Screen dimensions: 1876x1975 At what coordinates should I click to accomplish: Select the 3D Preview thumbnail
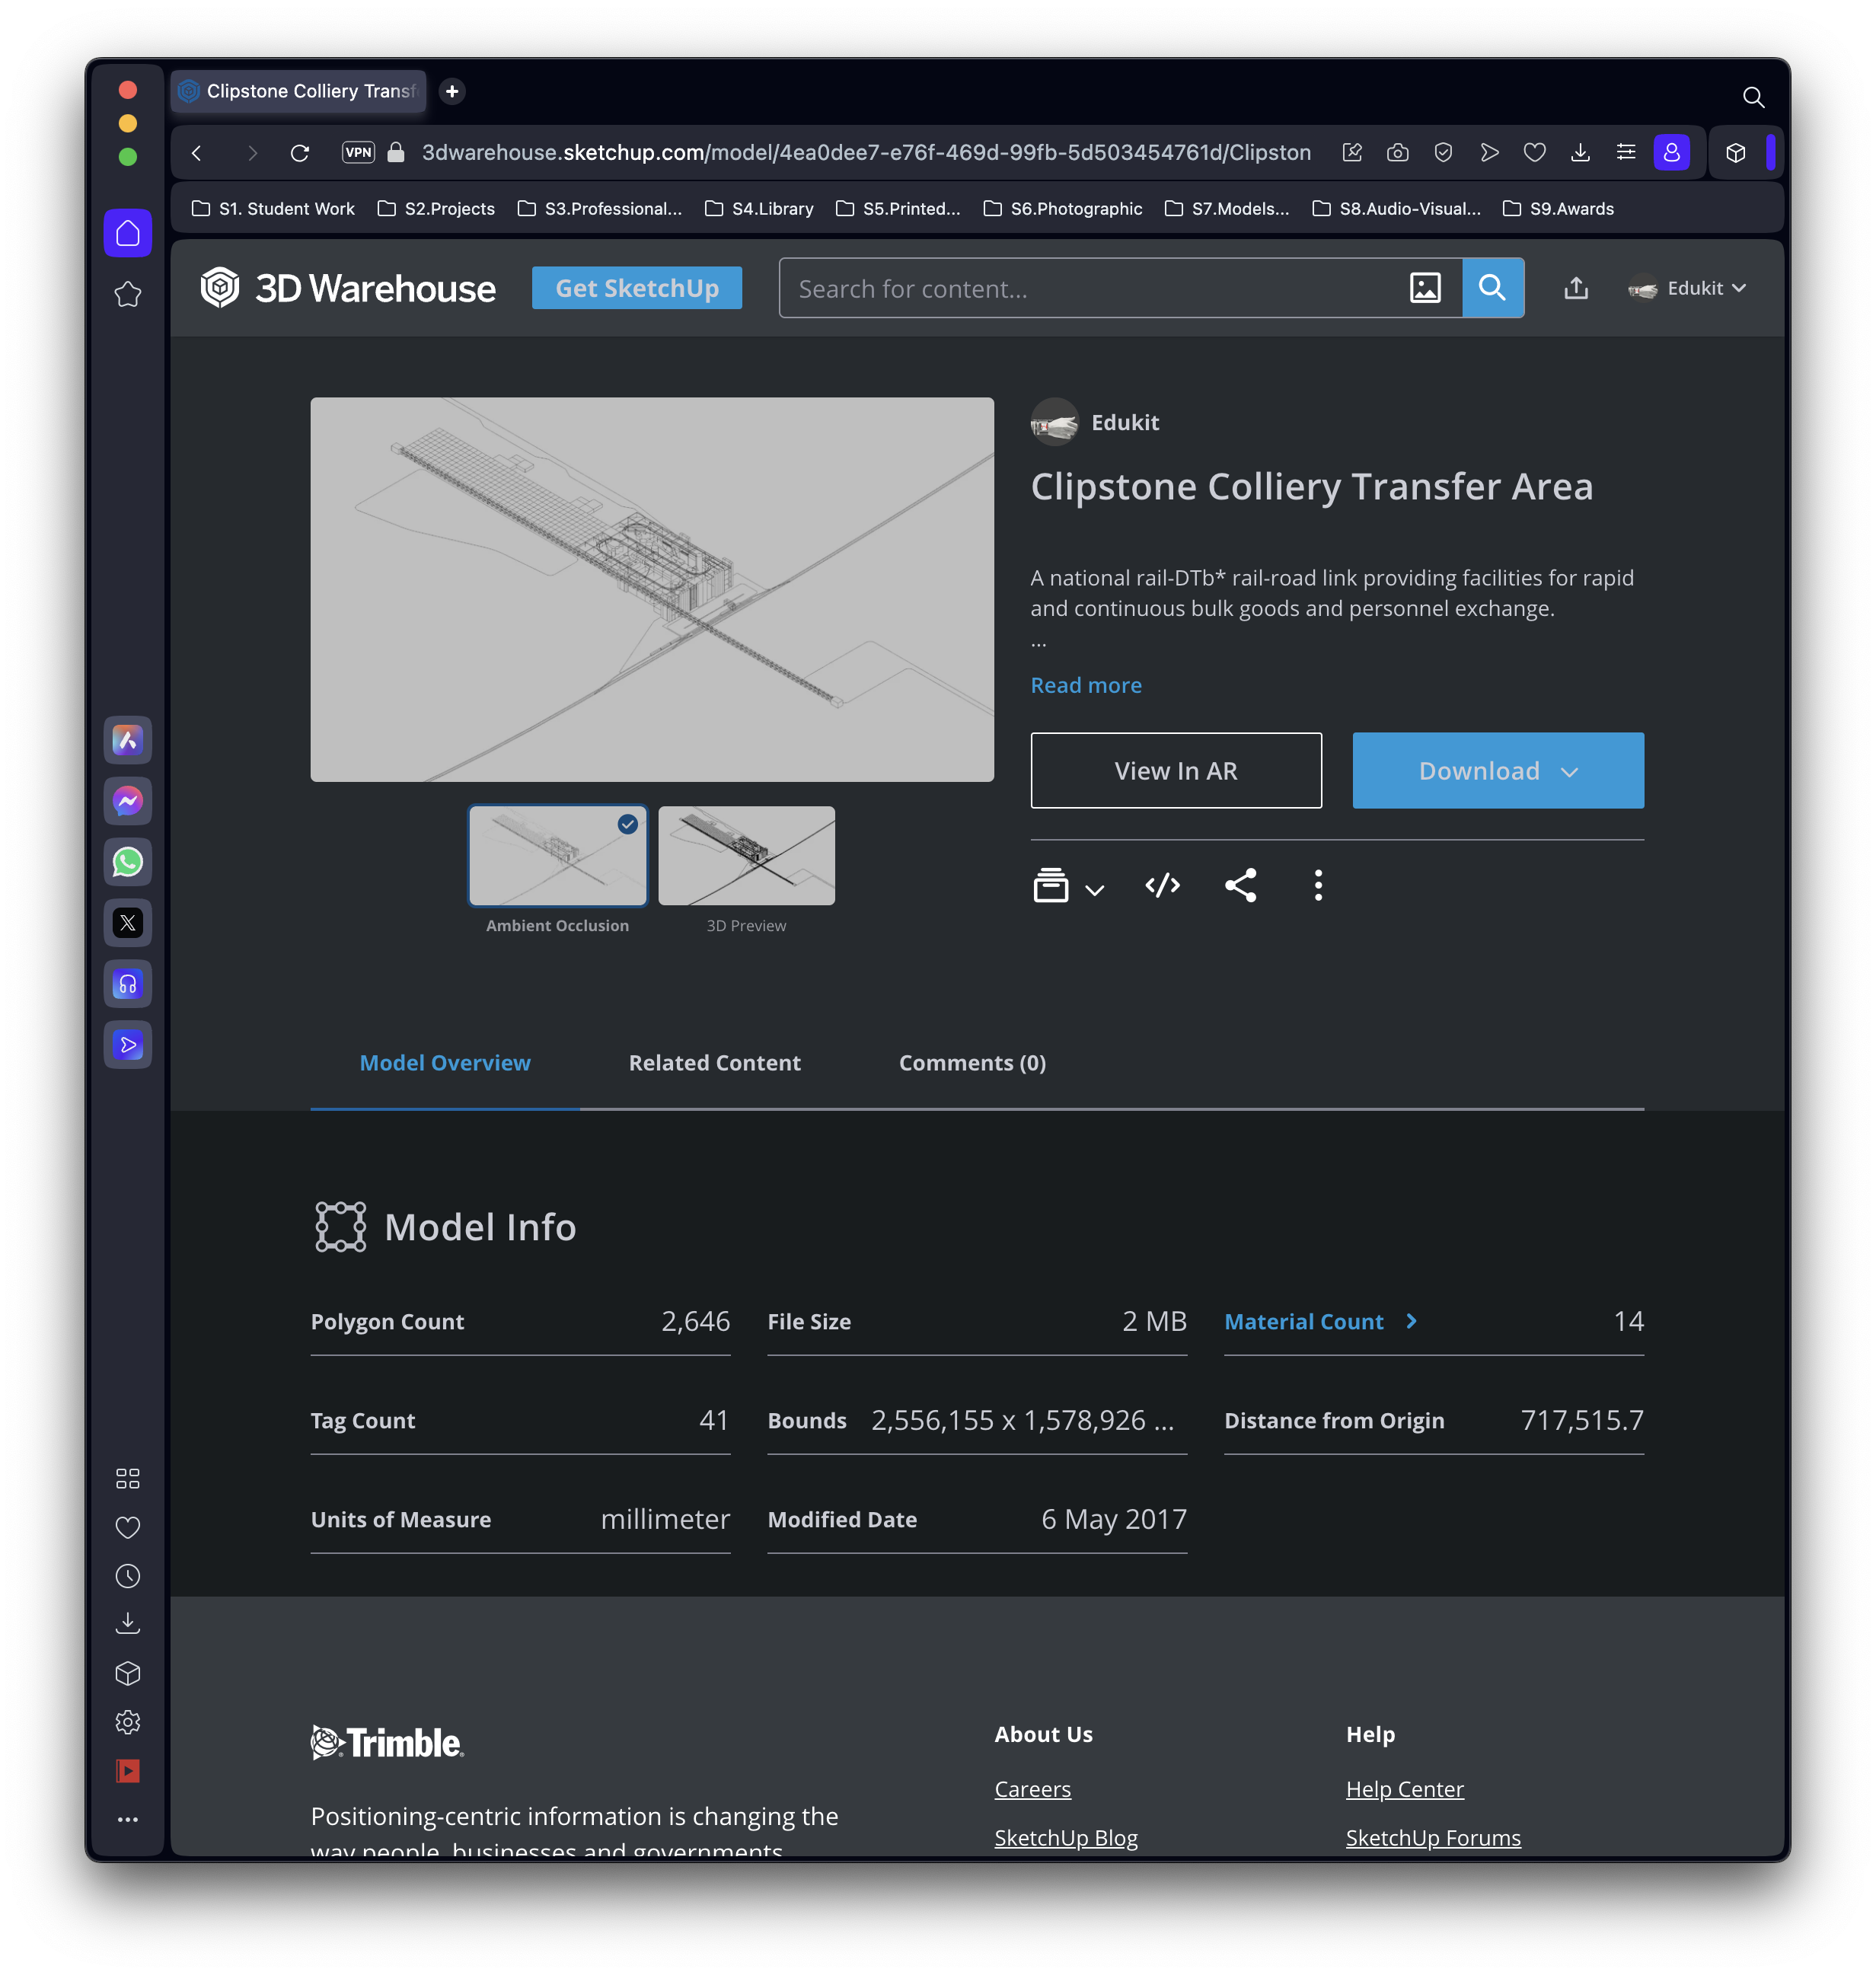click(x=746, y=855)
